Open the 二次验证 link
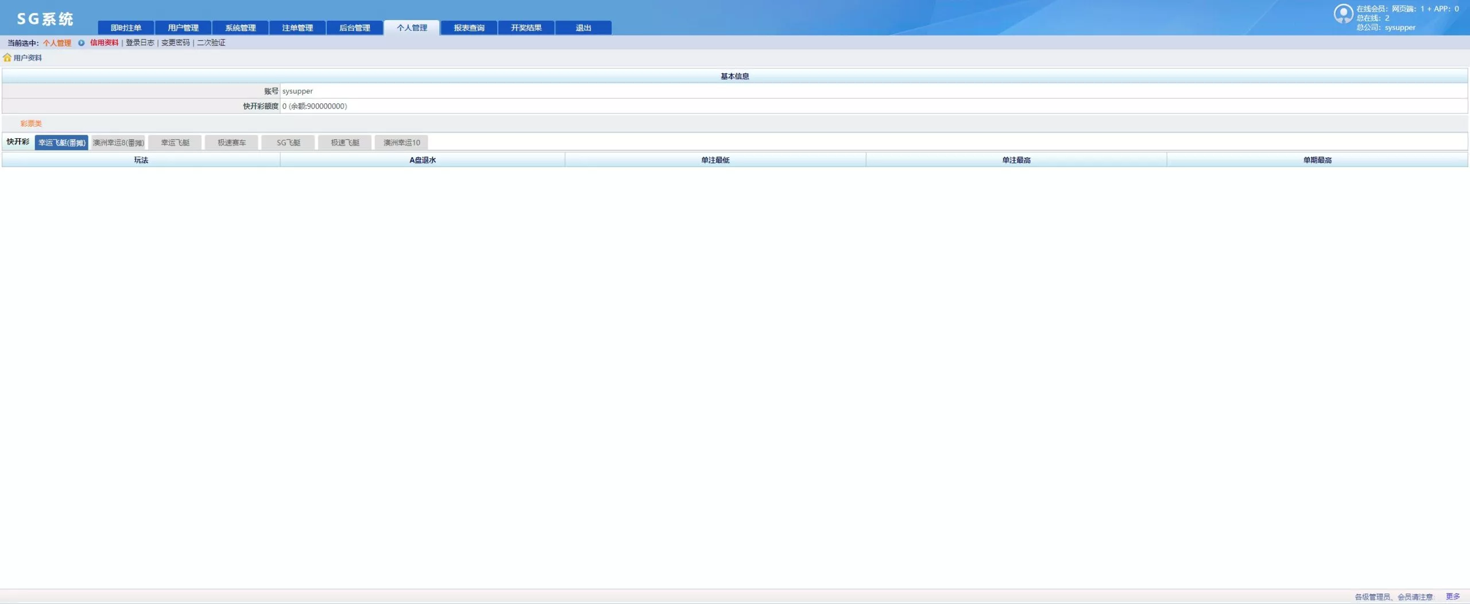 [211, 43]
